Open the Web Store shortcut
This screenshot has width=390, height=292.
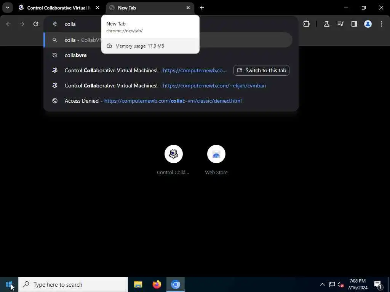(x=216, y=160)
